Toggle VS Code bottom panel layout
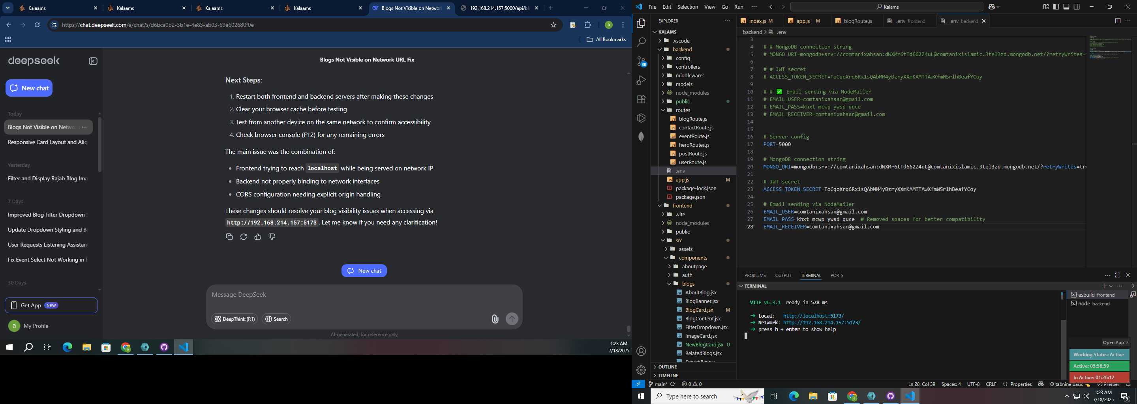The image size is (1137, 404). coord(1066,7)
